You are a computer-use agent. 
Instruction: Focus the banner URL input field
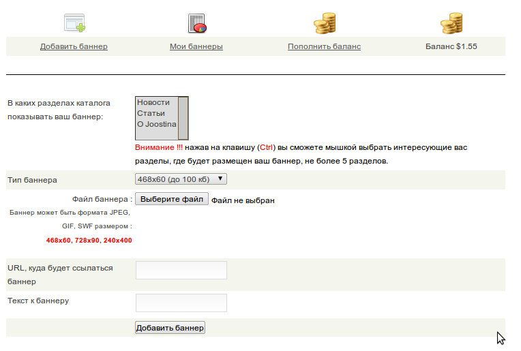pyautogui.click(x=181, y=270)
